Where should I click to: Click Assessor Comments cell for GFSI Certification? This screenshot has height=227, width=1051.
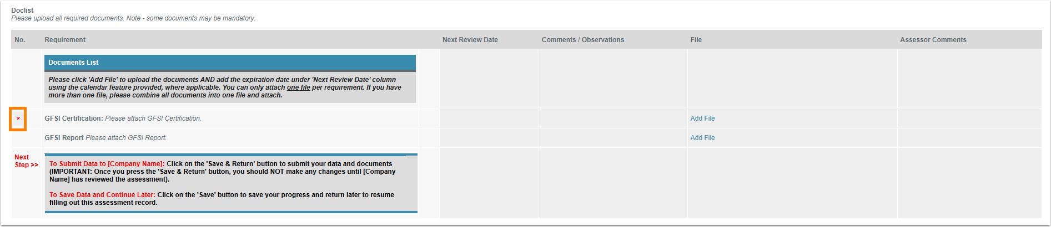969,118
